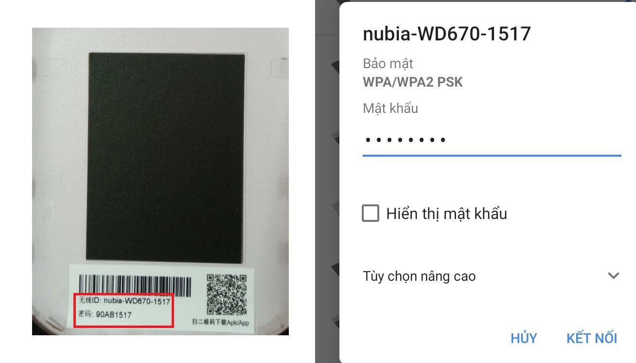Click the Bảo mật label
This screenshot has height=363, width=636.
[388, 64]
